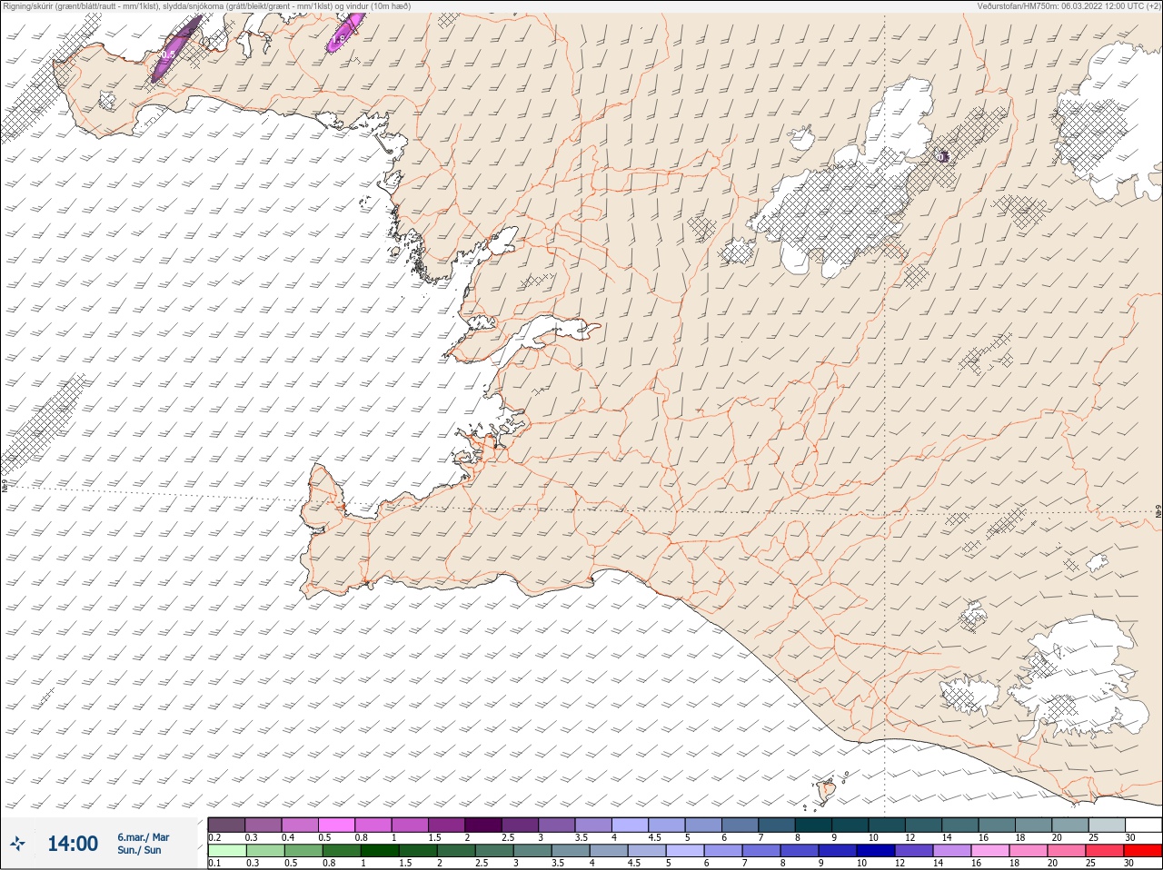
Task: Select the snow legend swatch labeled 0.2
Action: click(226, 825)
